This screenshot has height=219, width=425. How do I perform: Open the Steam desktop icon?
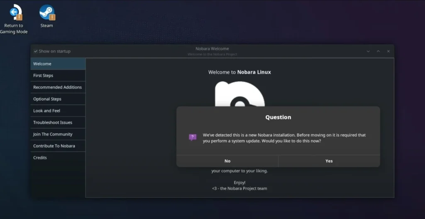(47, 13)
